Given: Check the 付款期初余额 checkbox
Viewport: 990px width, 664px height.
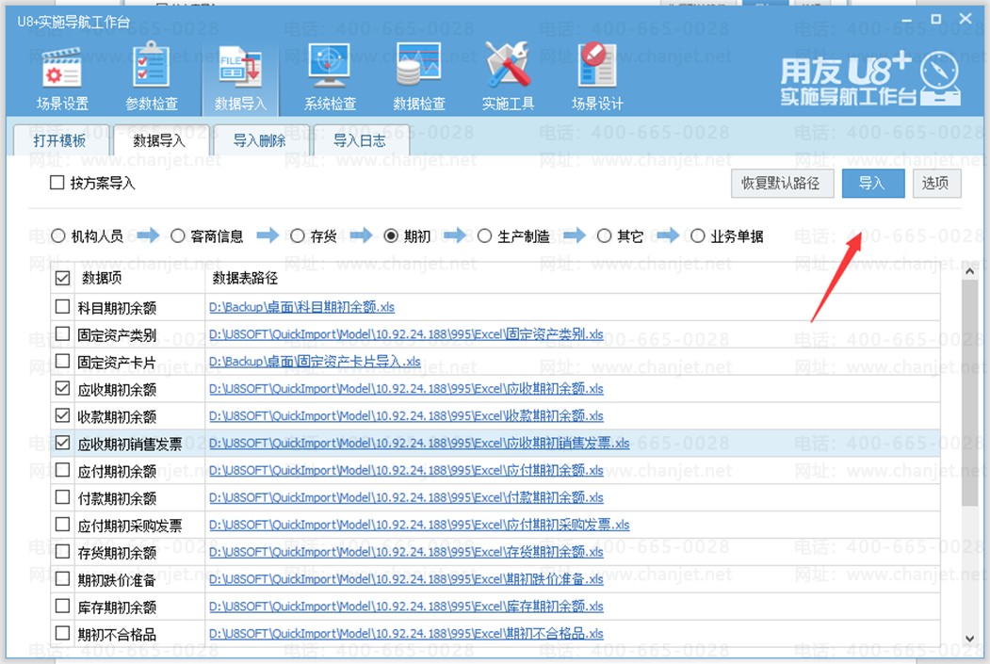Looking at the screenshot, I should coord(62,497).
